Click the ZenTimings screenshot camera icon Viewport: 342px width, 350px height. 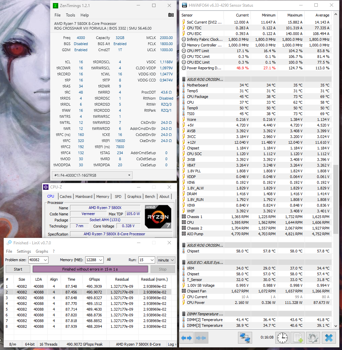tap(171, 15)
